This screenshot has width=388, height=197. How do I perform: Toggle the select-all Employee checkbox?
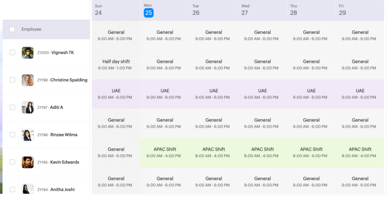12,29
